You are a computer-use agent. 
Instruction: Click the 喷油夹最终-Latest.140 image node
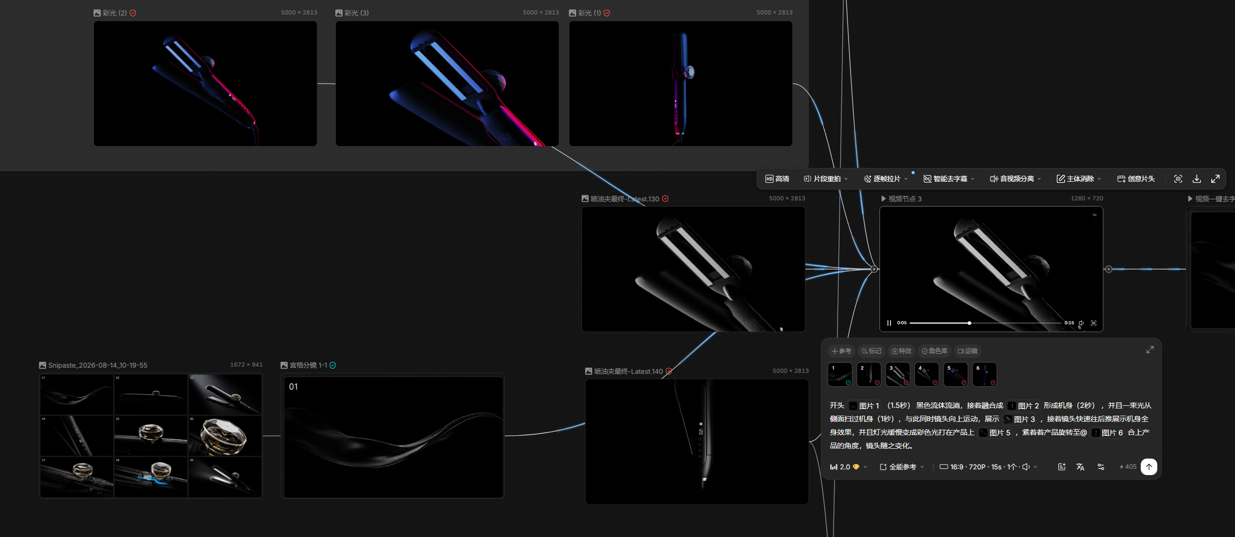click(697, 442)
